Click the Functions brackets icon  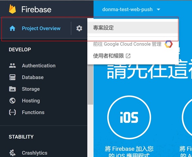pyautogui.click(x=12, y=112)
